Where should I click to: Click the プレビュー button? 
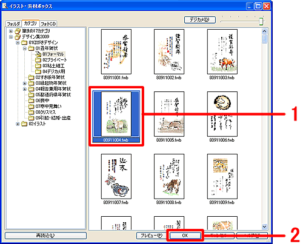[151, 236]
